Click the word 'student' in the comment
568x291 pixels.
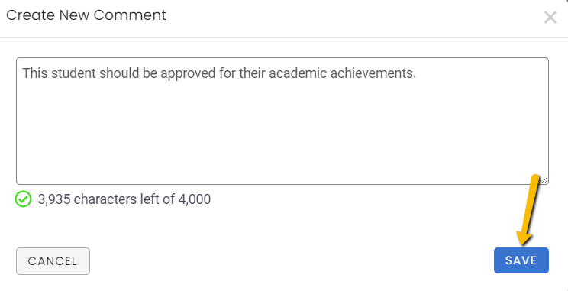pos(73,73)
